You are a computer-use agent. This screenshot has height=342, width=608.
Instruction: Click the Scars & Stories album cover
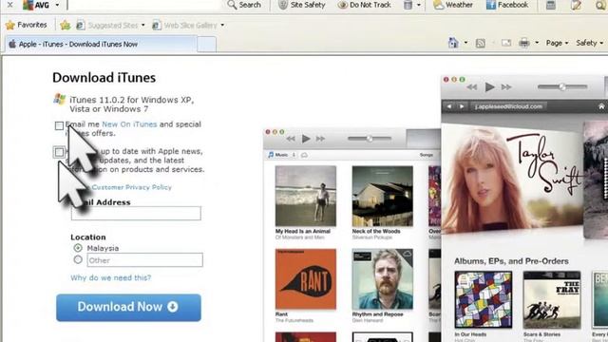click(552, 300)
